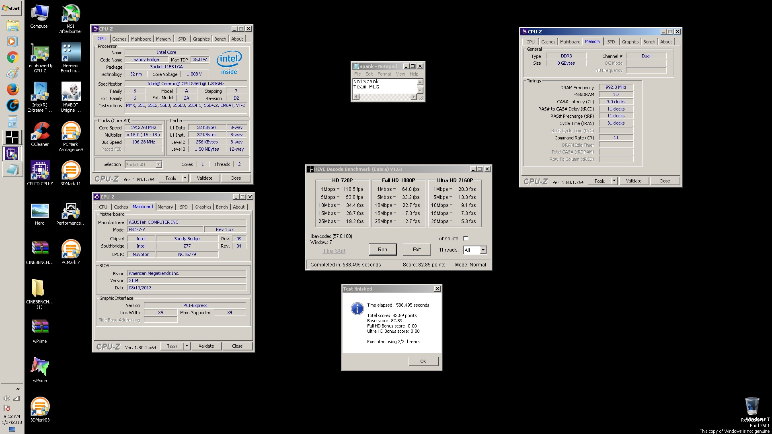Click Run in HEVC Decode Benchmark
This screenshot has width=772, height=434.
[382, 250]
